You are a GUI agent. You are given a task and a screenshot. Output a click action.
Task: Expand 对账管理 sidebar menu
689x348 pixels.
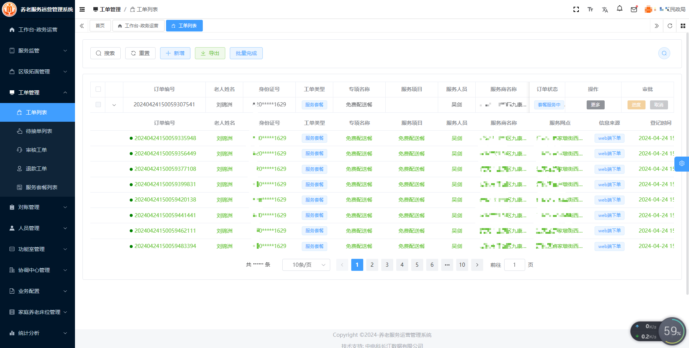37,207
